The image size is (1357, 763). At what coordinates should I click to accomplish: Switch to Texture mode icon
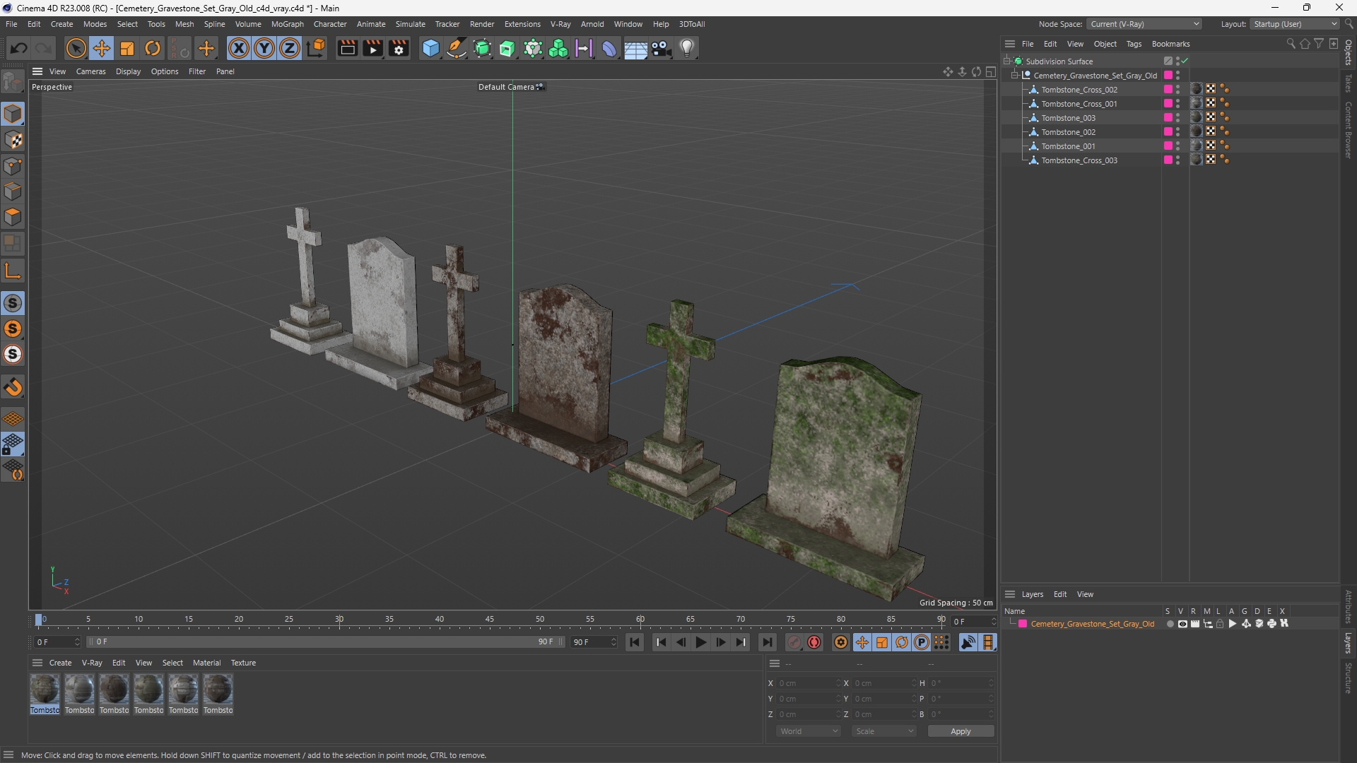coord(13,140)
